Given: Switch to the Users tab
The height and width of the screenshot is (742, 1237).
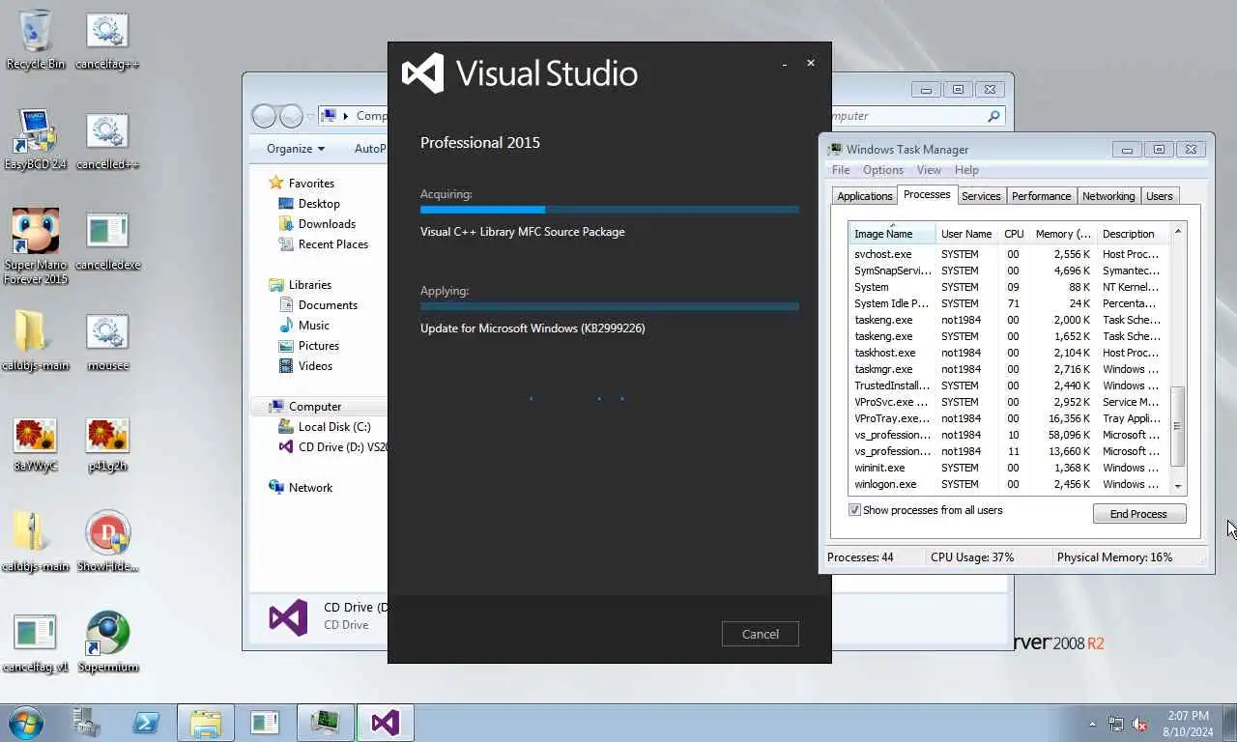Looking at the screenshot, I should (x=1159, y=196).
